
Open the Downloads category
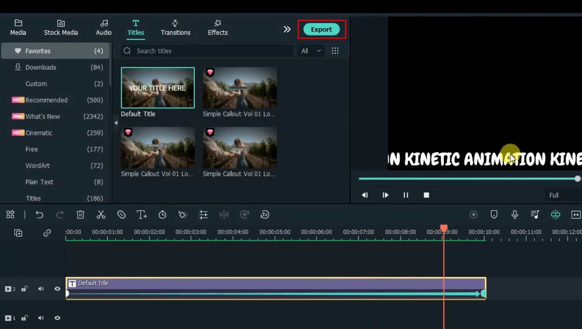point(55,67)
